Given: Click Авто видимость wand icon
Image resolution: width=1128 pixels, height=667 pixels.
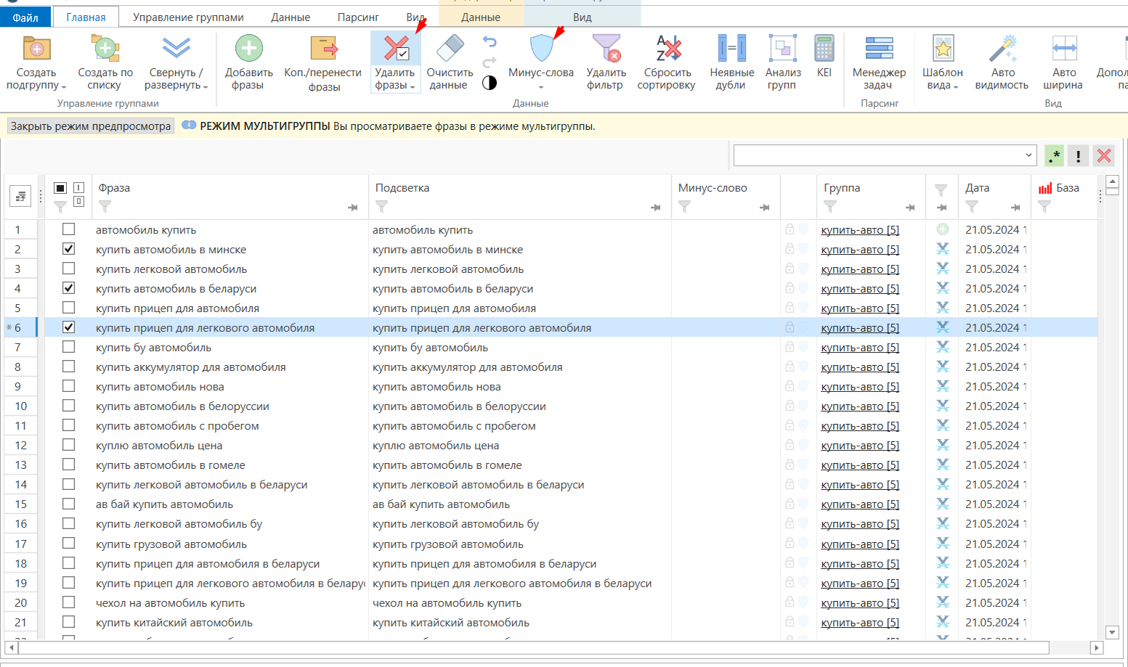Looking at the screenshot, I should point(1003,49).
